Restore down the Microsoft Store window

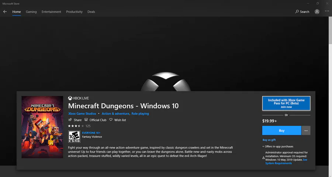pos(318,3)
